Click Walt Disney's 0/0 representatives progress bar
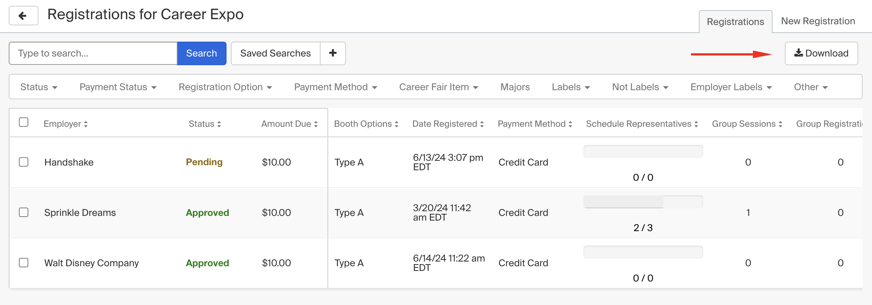Screen dimensions: 872x305 click(x=643, y=252)
